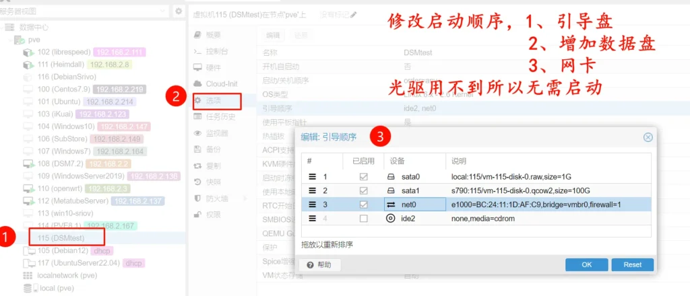Click the drag handle for row 2
Screen dimensions: 690x296
click(x=312, y=191)
